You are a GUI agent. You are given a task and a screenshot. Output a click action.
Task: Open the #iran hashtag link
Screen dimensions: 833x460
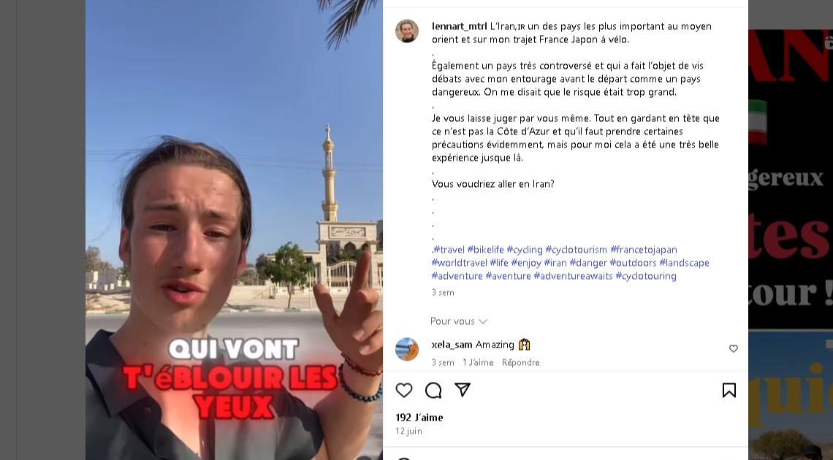[x=555, y=263]
